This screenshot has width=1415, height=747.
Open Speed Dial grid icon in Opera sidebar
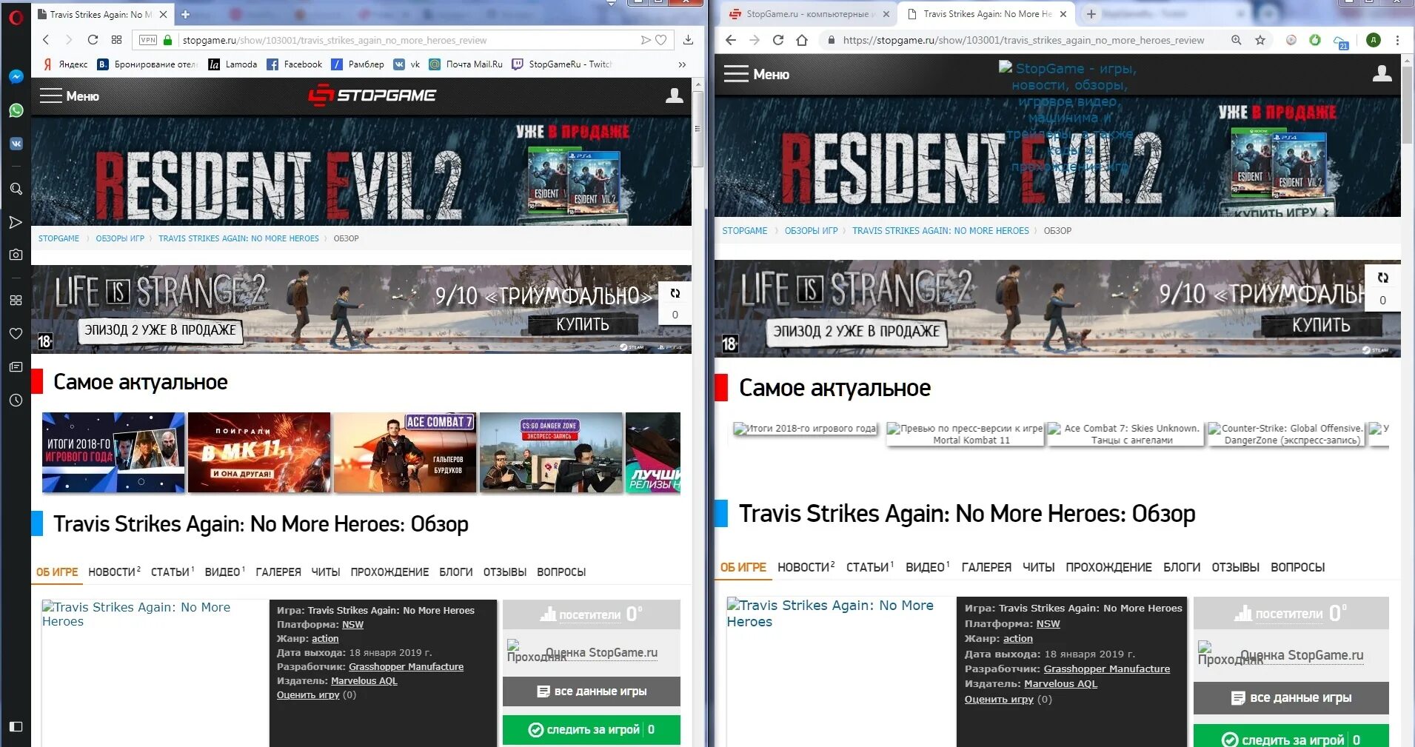pos(16,301)
